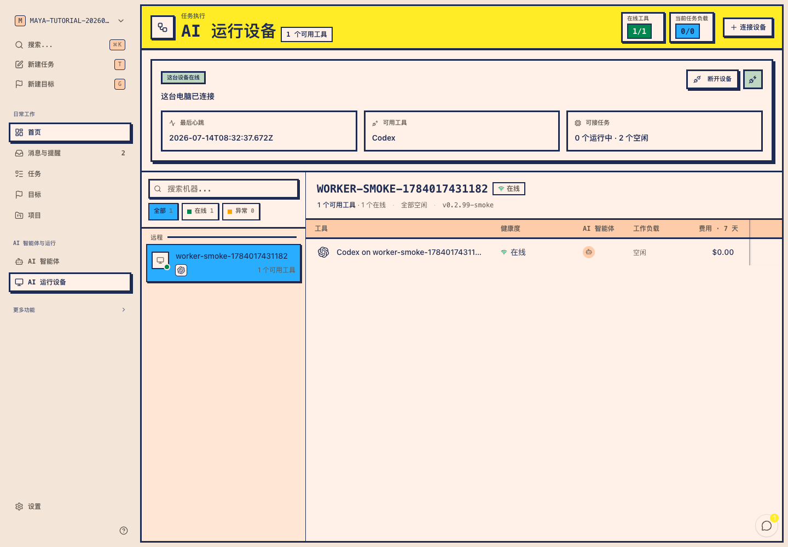
Task: Open the 任务 tasks page
Action: coord(70,174)
